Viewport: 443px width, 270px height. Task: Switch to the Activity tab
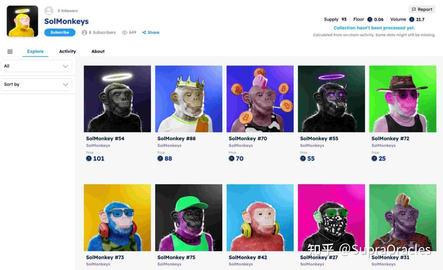(68, 51)
